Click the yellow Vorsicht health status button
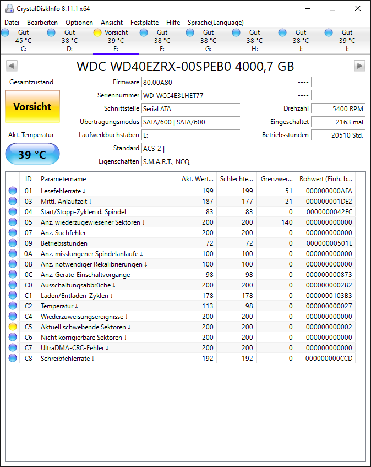 (32, 106)
